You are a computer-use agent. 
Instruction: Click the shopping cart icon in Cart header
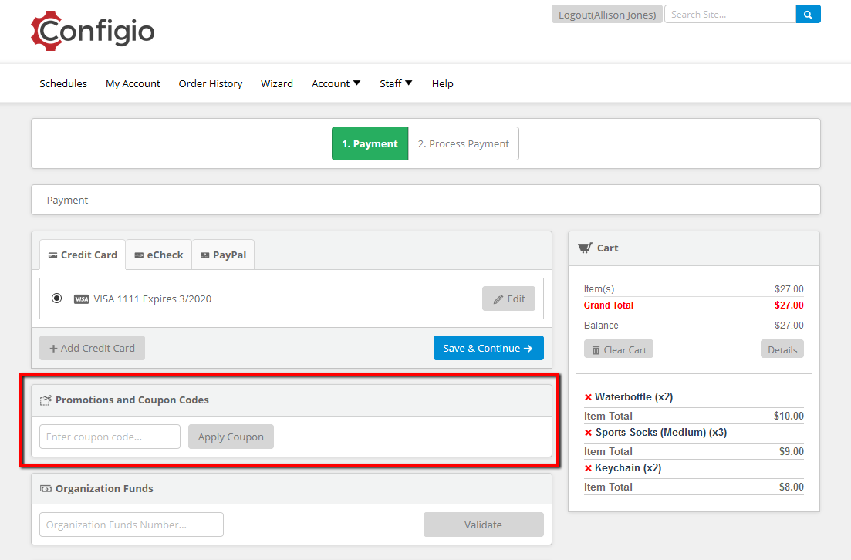pyautogui.click(x=585, y=248)
